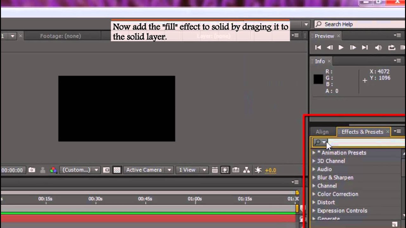Toggle pixel aspect ratio correction

coord(215,170)
